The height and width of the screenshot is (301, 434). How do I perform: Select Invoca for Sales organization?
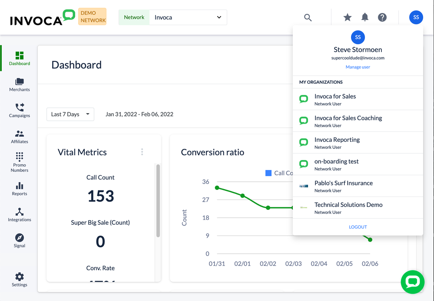coord(335,97)
